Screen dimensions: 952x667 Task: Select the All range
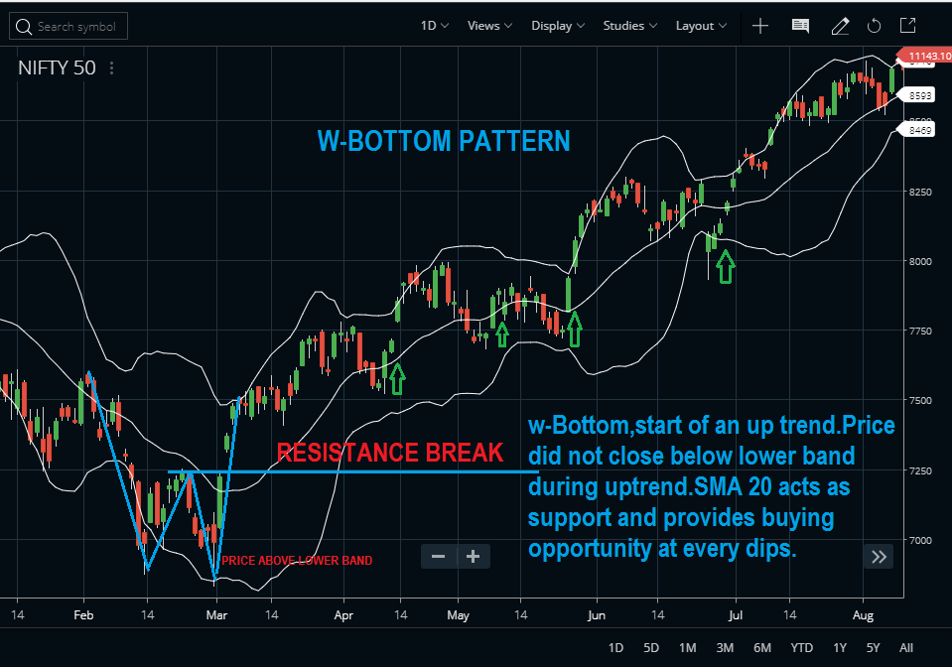click(906, 647)
